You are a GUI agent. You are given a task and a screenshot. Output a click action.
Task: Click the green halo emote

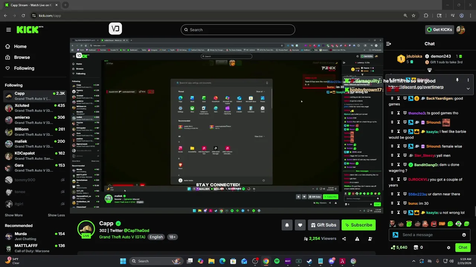[409, 224]
